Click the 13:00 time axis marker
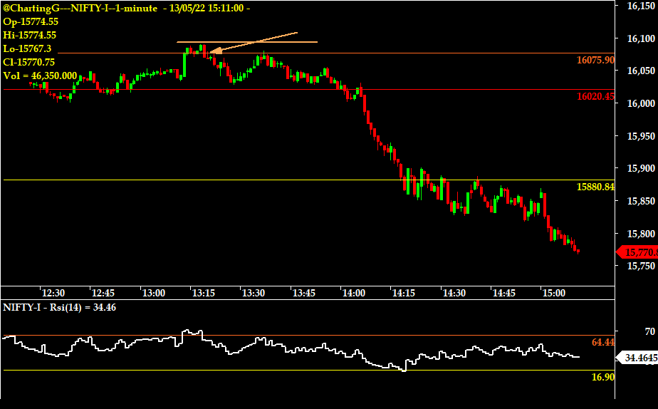 [x=154, y=293]
